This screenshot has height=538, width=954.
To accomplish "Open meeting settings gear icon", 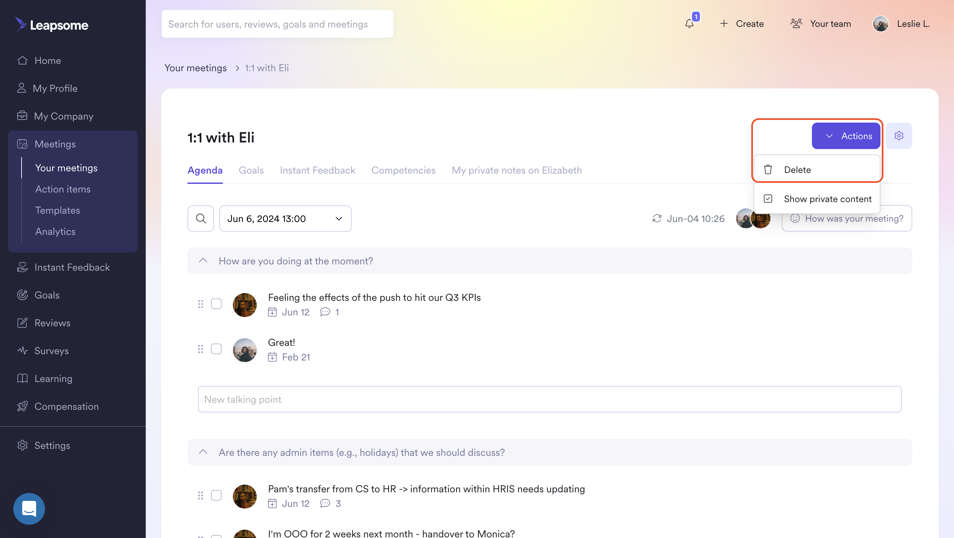I will (899, 136).
